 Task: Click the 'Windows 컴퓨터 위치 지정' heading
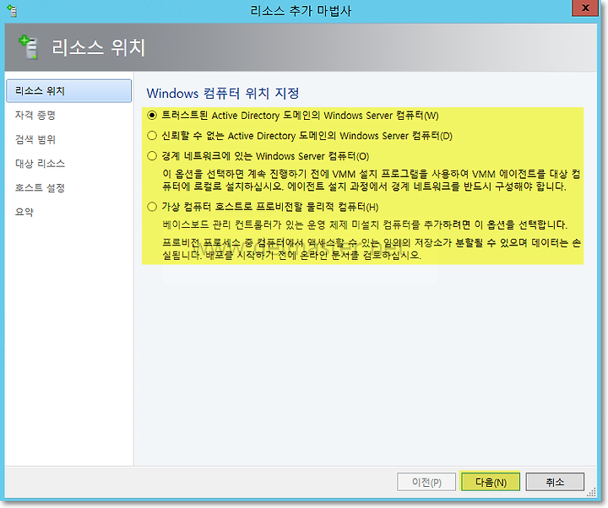click(223, 93)
